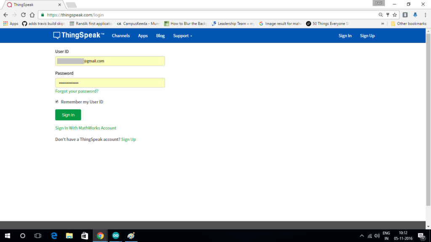Click the ENG IN language indicator
Screen dimensions: 431x242
coord(386,236)
